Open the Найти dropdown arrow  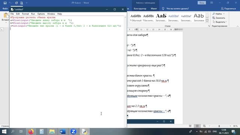(x=224, y=14)
